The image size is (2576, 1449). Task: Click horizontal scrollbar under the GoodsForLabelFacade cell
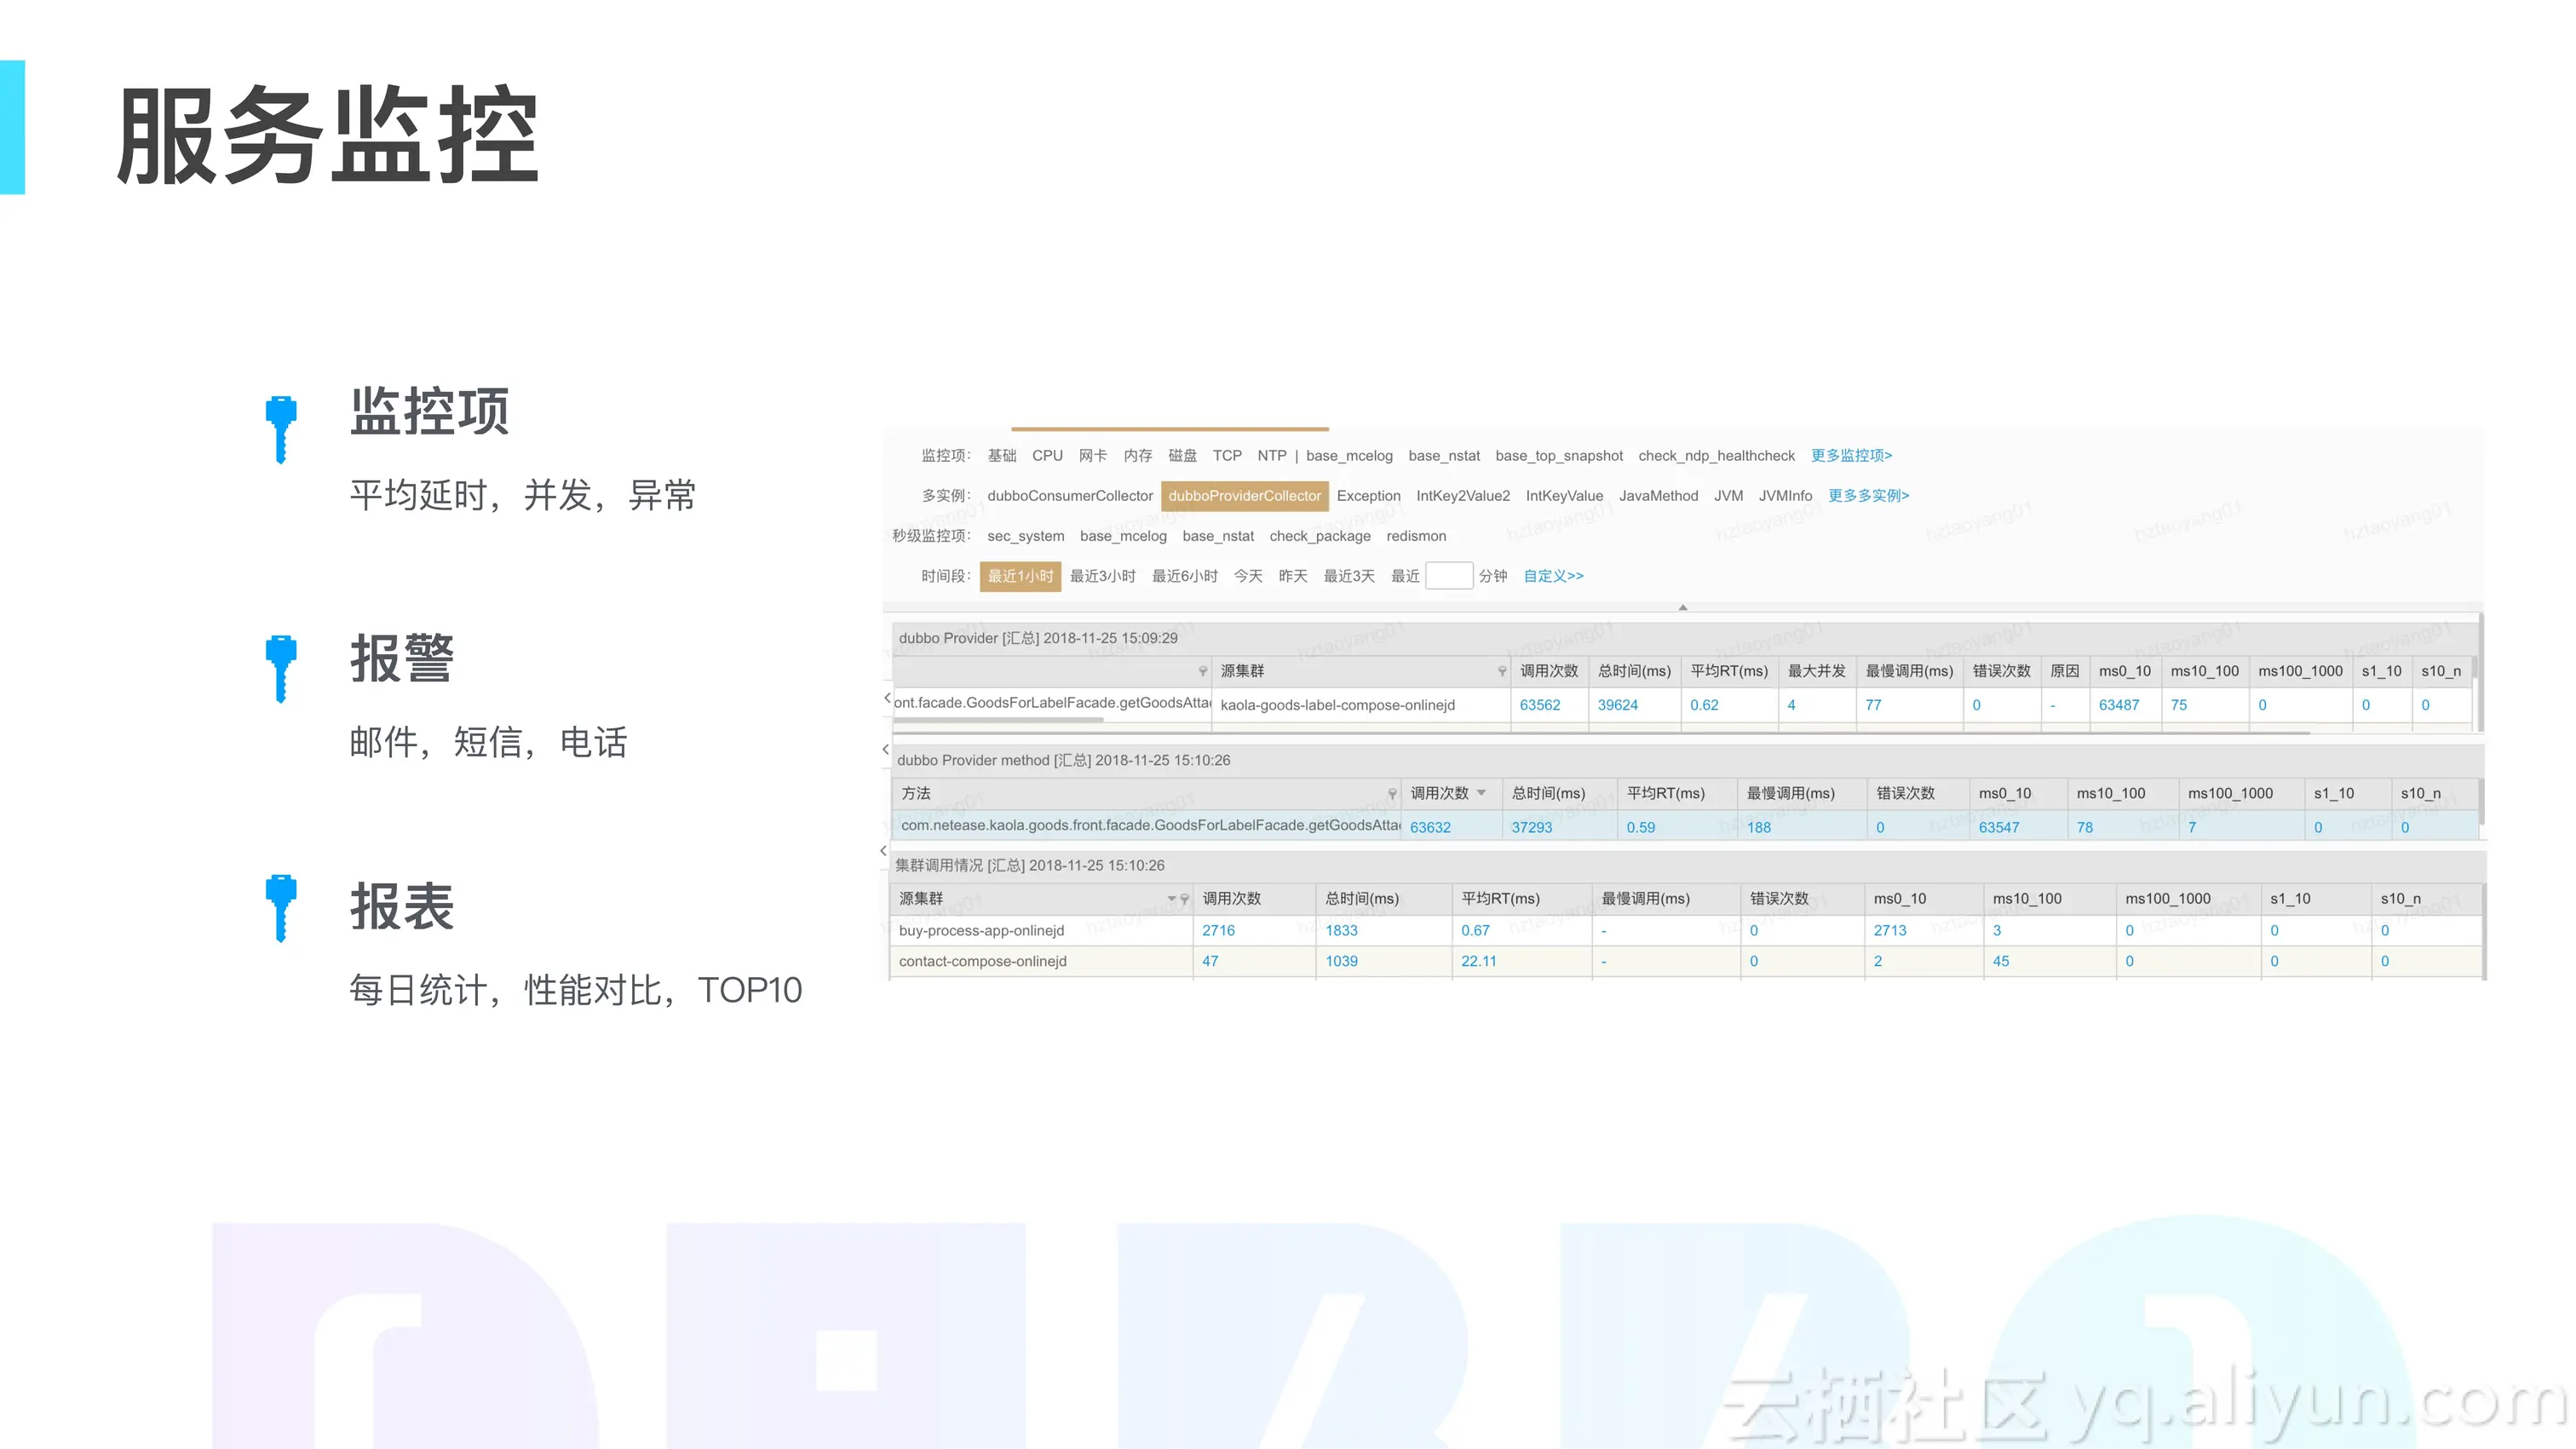click(x=1000, y=720)
